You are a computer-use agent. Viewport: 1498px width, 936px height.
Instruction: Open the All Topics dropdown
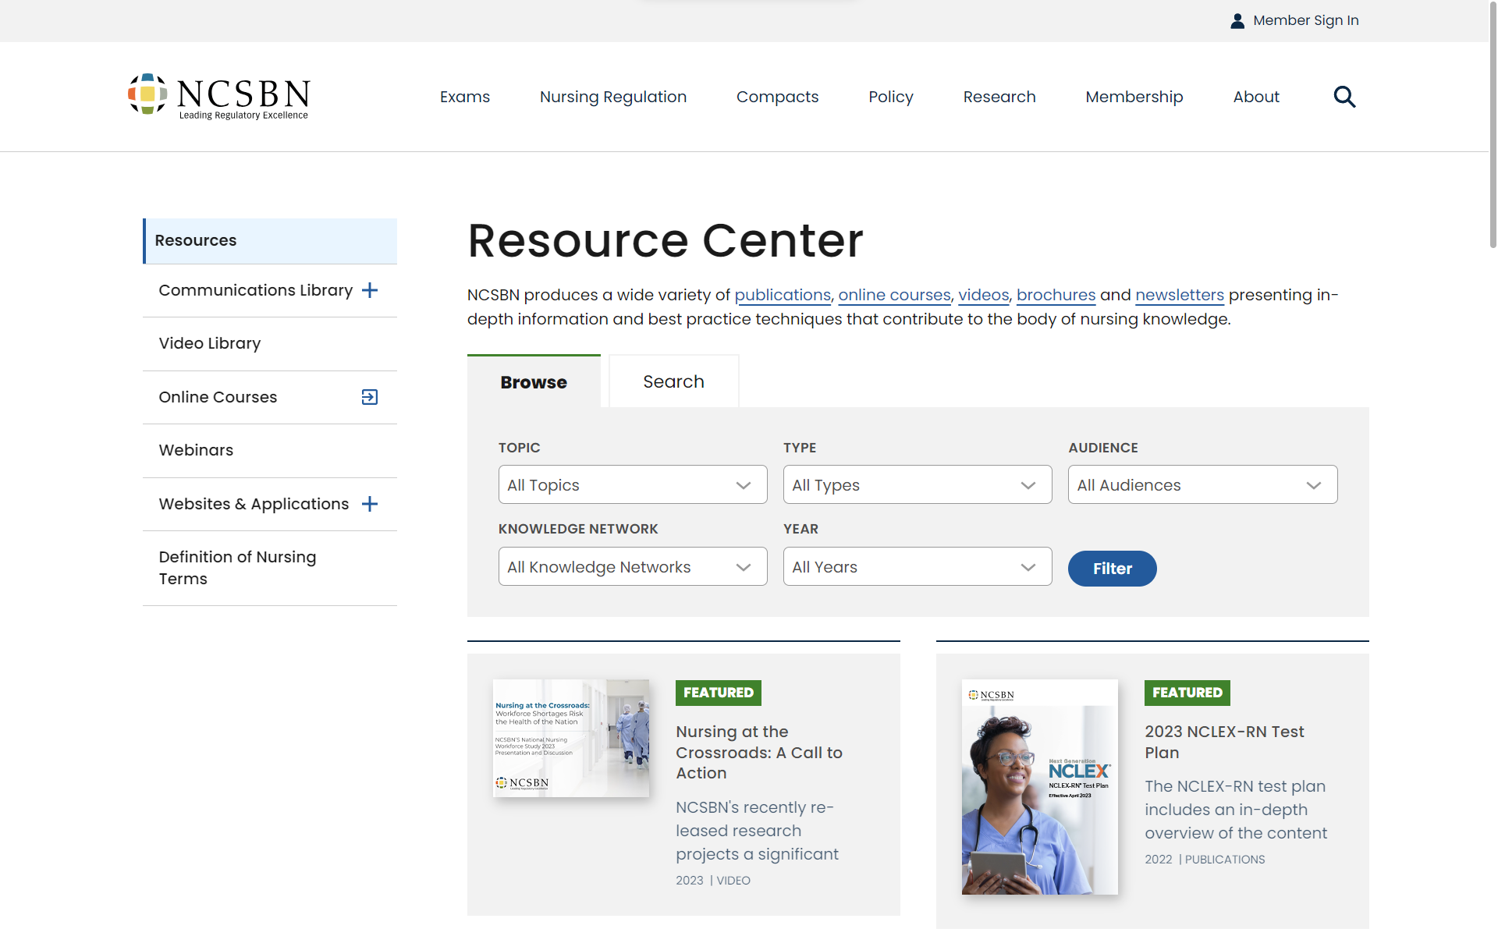(x=632, y=484)
